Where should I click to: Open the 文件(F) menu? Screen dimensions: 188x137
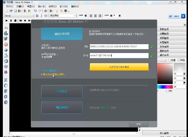point(10,6)
